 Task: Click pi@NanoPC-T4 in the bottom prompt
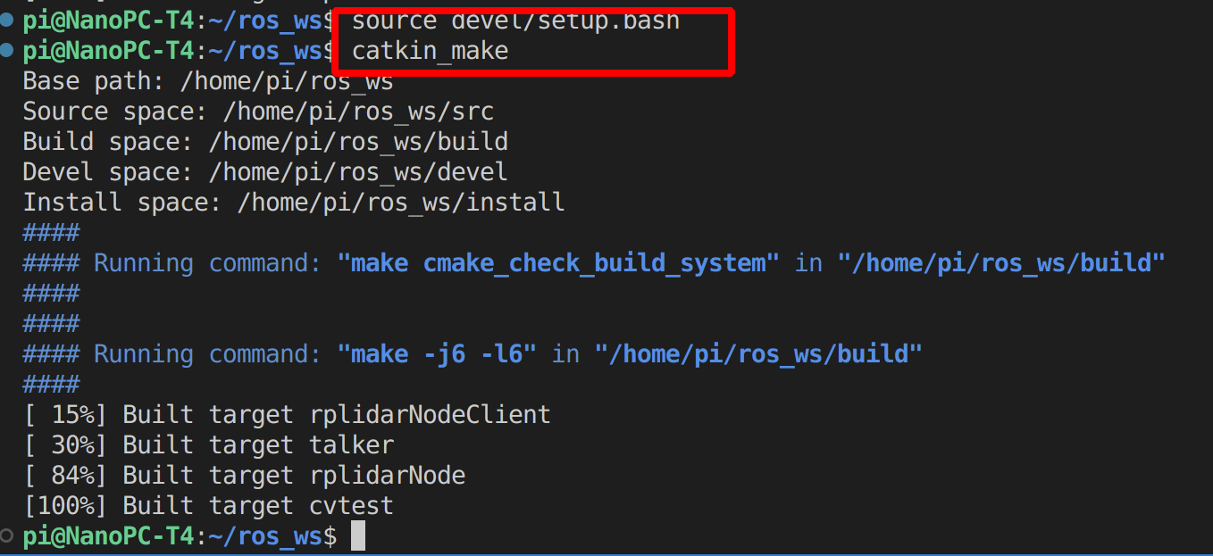coord(108,536)
